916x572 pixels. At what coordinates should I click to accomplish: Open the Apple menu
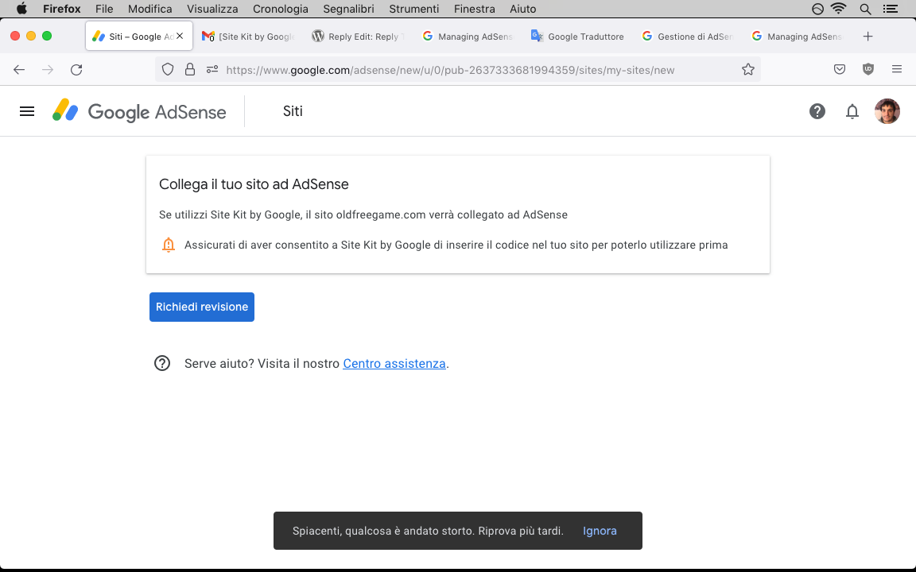click(21, 9)
